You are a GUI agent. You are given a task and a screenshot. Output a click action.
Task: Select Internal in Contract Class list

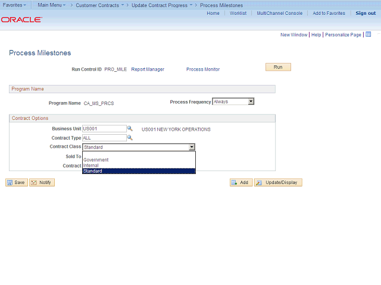(139, 165)
